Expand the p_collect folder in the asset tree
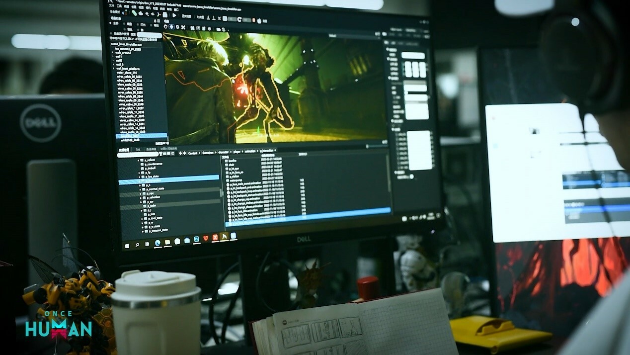This screenshot has height=355, width=630. pos(139,160)
